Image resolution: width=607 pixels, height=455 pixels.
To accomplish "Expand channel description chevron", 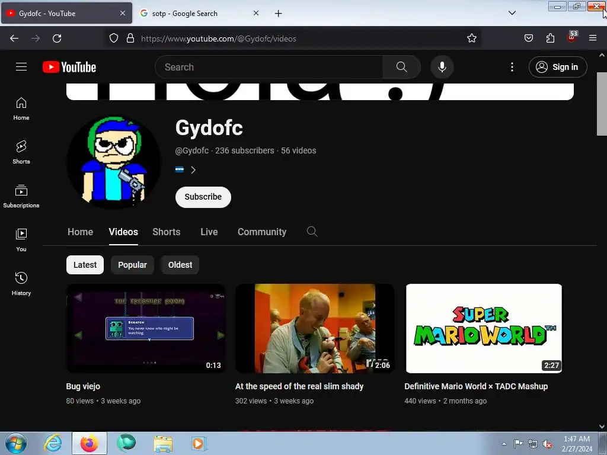I will [x=193, y=170].
